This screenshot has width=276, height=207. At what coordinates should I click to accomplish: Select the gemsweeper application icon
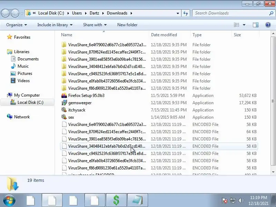pos(64,103)
